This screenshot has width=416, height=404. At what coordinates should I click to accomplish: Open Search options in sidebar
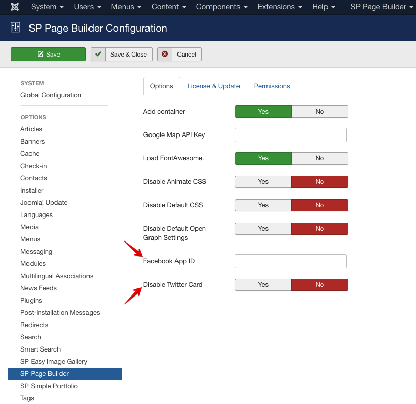tap(31, 337)
